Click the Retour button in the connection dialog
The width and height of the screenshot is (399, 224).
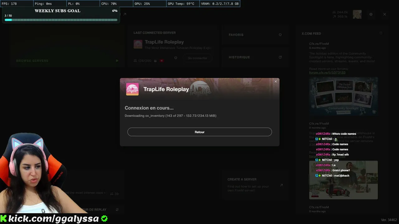(199, 132)
